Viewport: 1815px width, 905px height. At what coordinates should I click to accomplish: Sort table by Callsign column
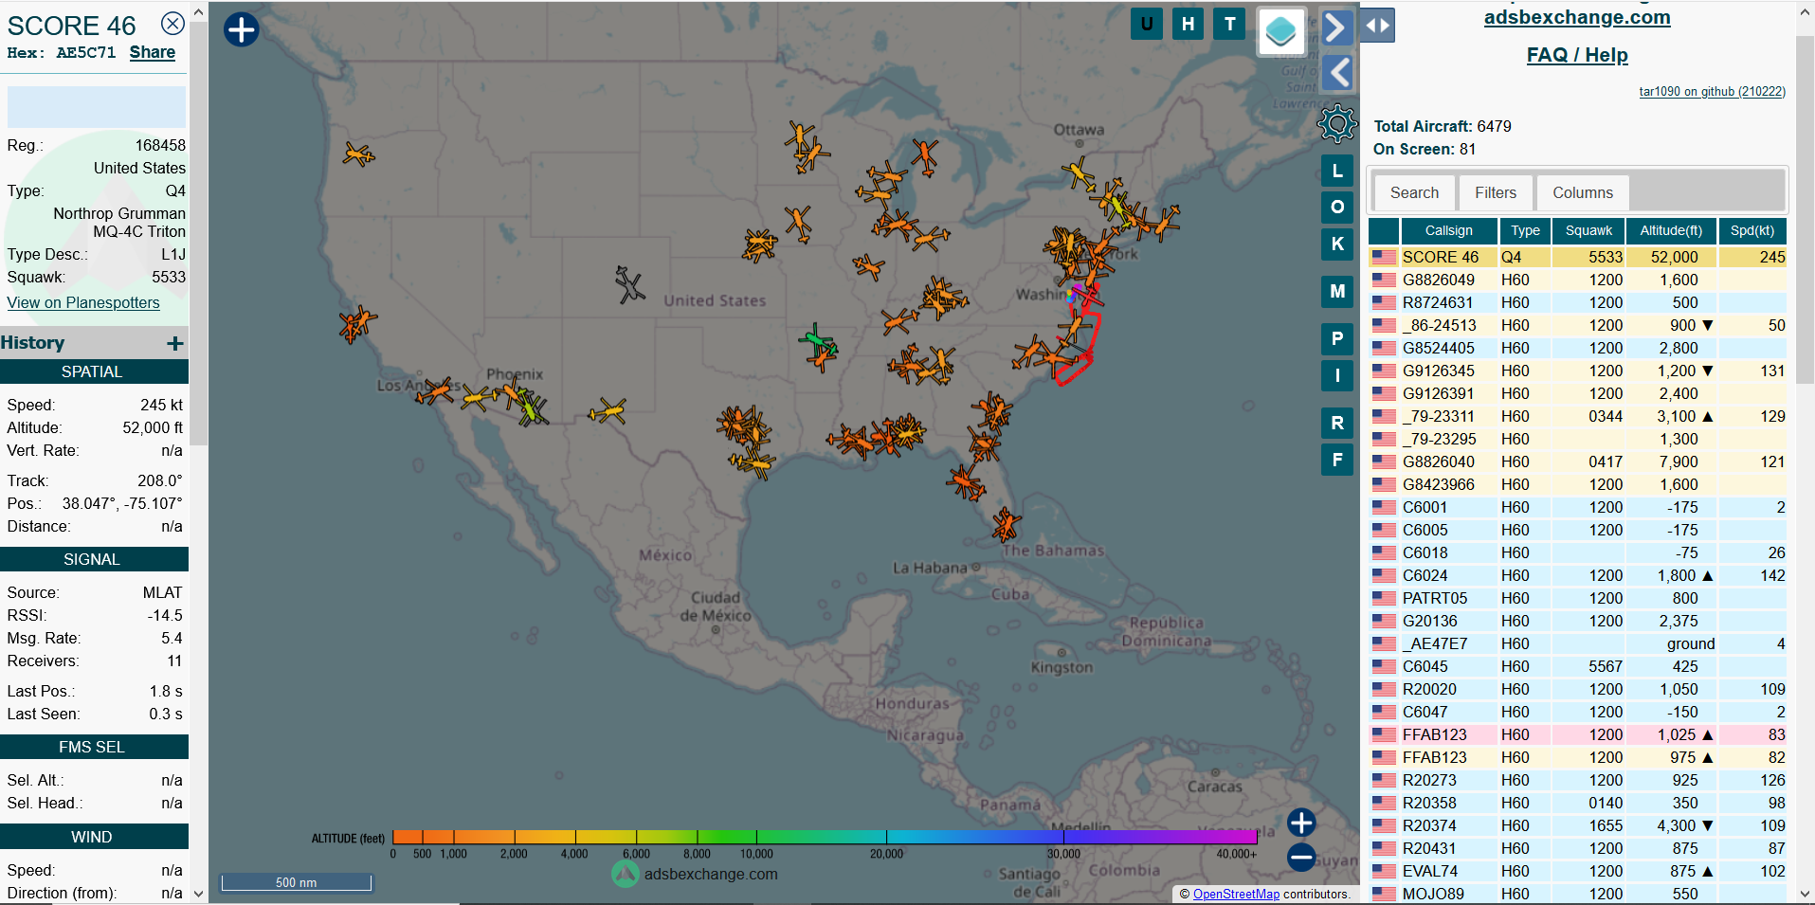click(x=1449, y=230)
